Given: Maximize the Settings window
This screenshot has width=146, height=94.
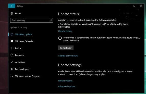Looking at the screenshot, I should pos(134,6).
